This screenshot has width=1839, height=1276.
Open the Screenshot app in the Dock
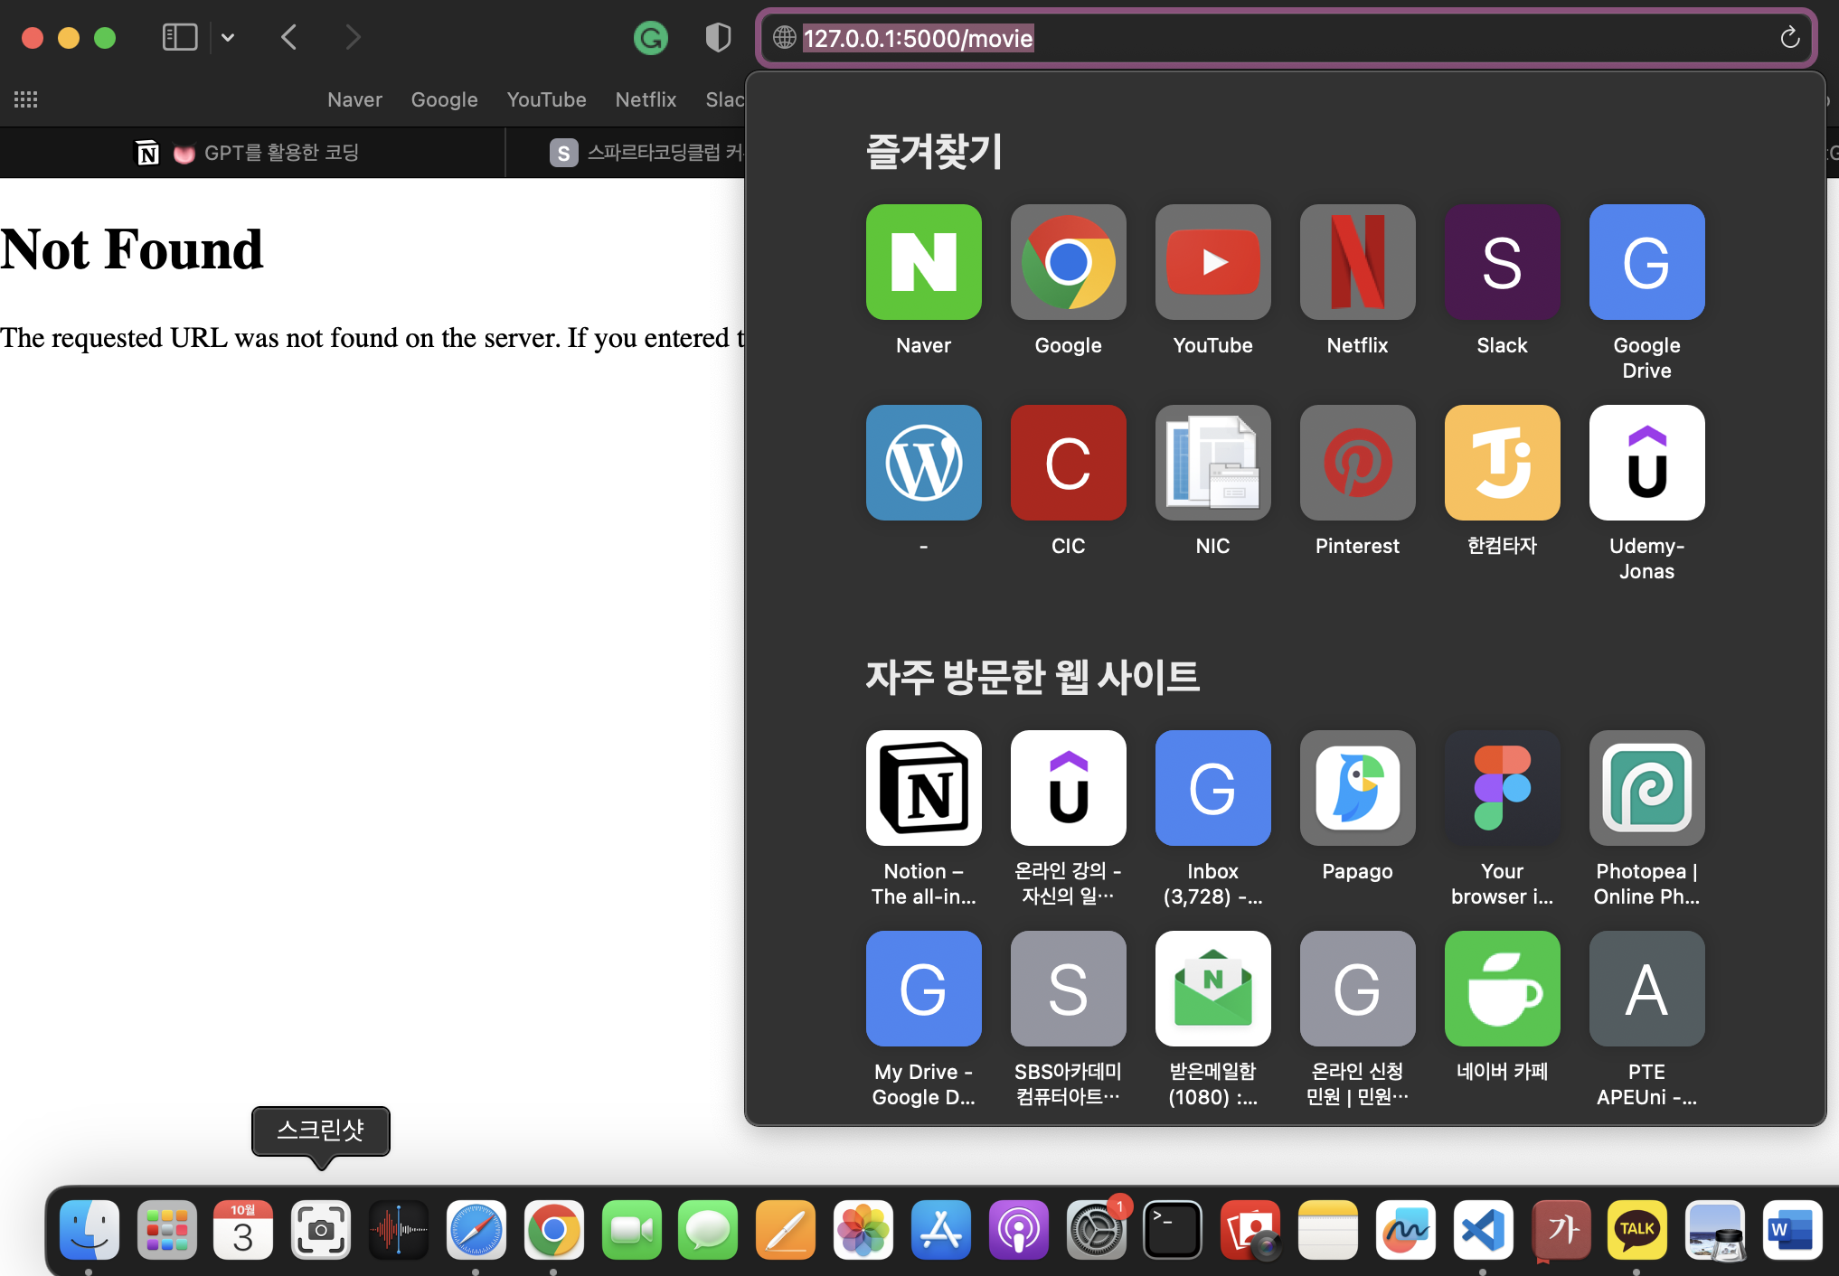321,1229
